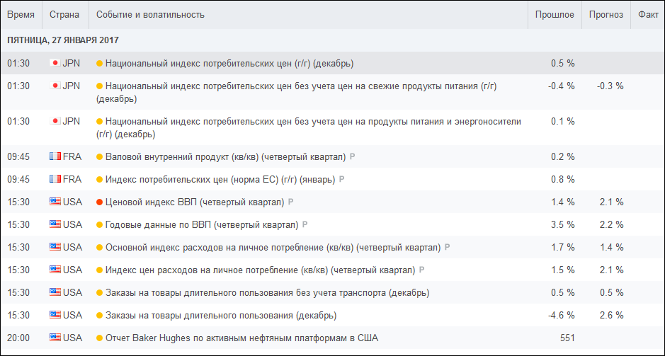
Task: Click orange volatility dot on Baker Hughes report
Action: [100, 338]
